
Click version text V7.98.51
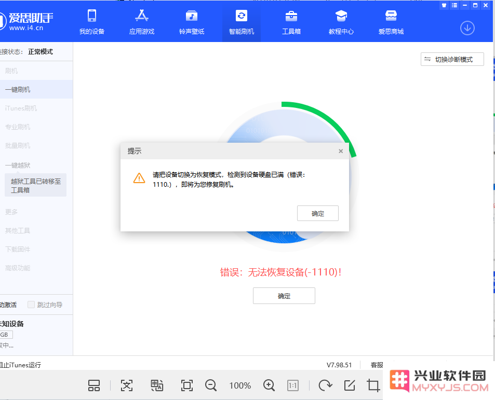coord(339,365)
